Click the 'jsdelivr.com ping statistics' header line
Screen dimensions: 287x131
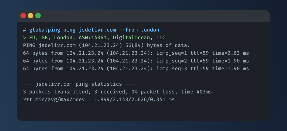coord(79,84)
